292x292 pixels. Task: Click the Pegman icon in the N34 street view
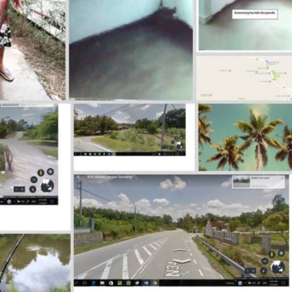point(272,254)
